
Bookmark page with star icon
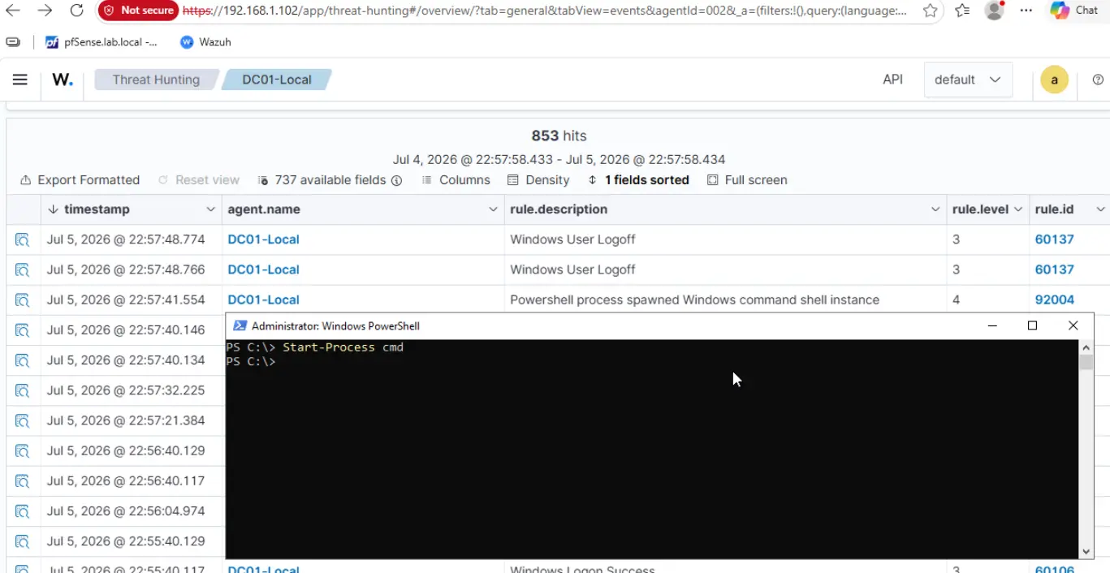[x=931, y=11]
